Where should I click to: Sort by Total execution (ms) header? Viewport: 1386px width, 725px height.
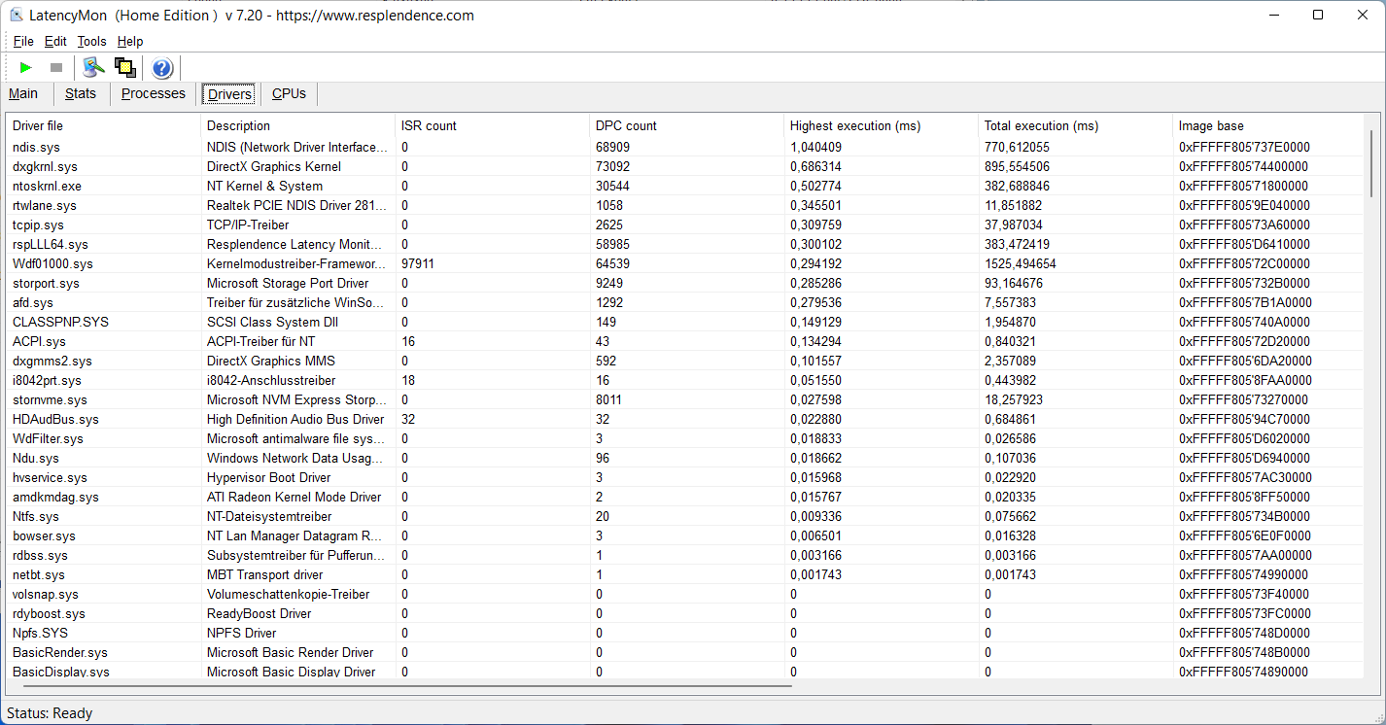[x=1076, y=125]
